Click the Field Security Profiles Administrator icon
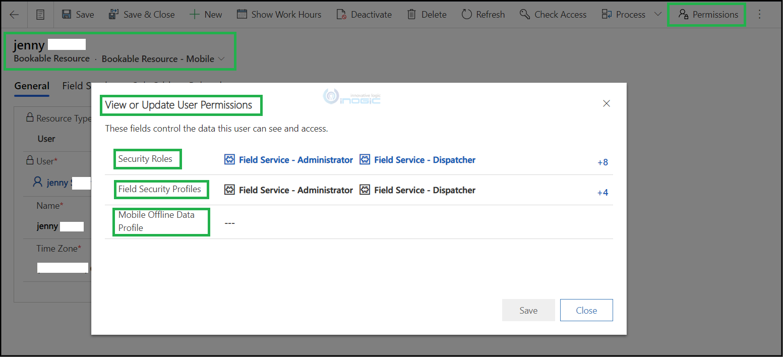The width and height of the screenshot is (783, 357). [x=229, y=190]
